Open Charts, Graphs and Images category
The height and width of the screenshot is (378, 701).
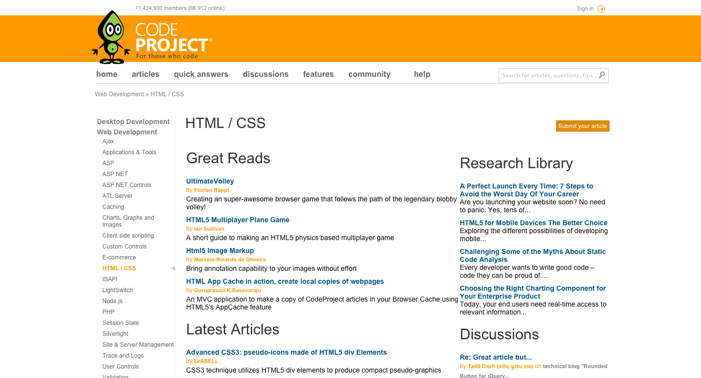pyautogui.click(x=128, y=221)
